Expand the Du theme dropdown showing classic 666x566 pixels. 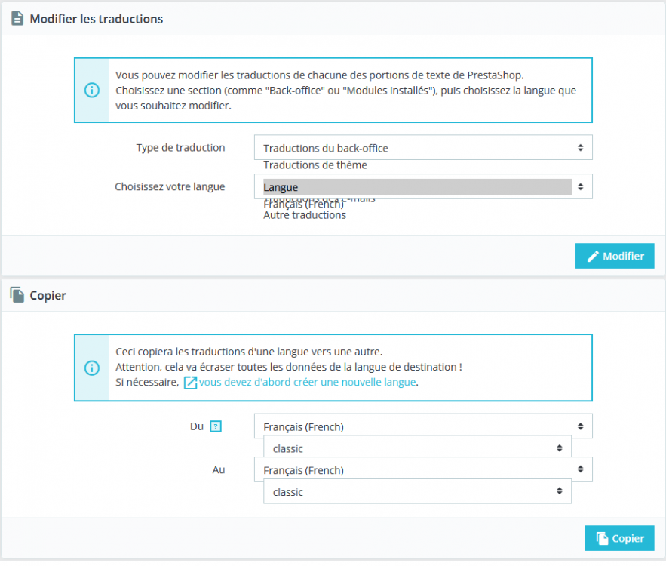point(417,448)
